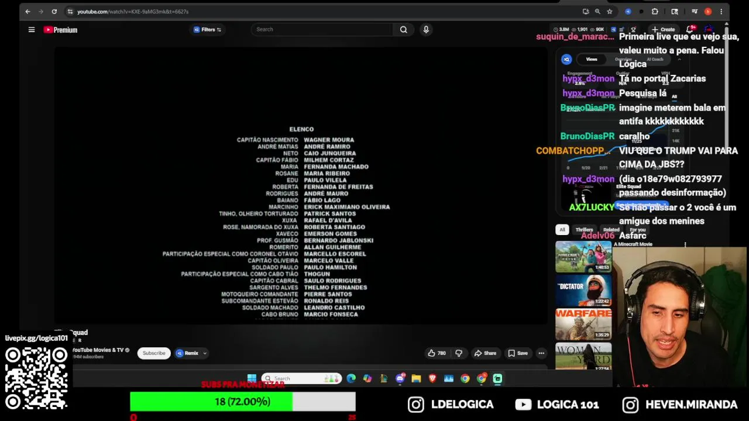Viewport: 749px width, 421px height.
Task: Click the Windows taskbar search box
Action: click(302, 378)
